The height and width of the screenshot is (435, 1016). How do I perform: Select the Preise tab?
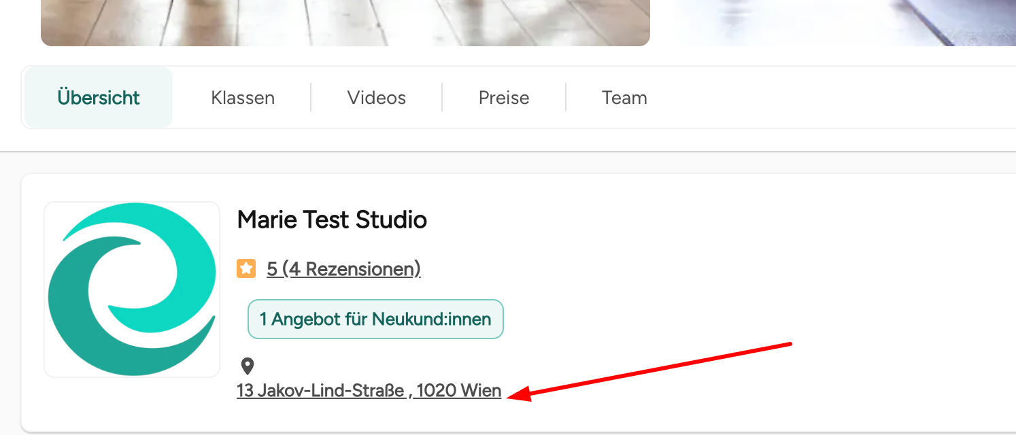503,98
